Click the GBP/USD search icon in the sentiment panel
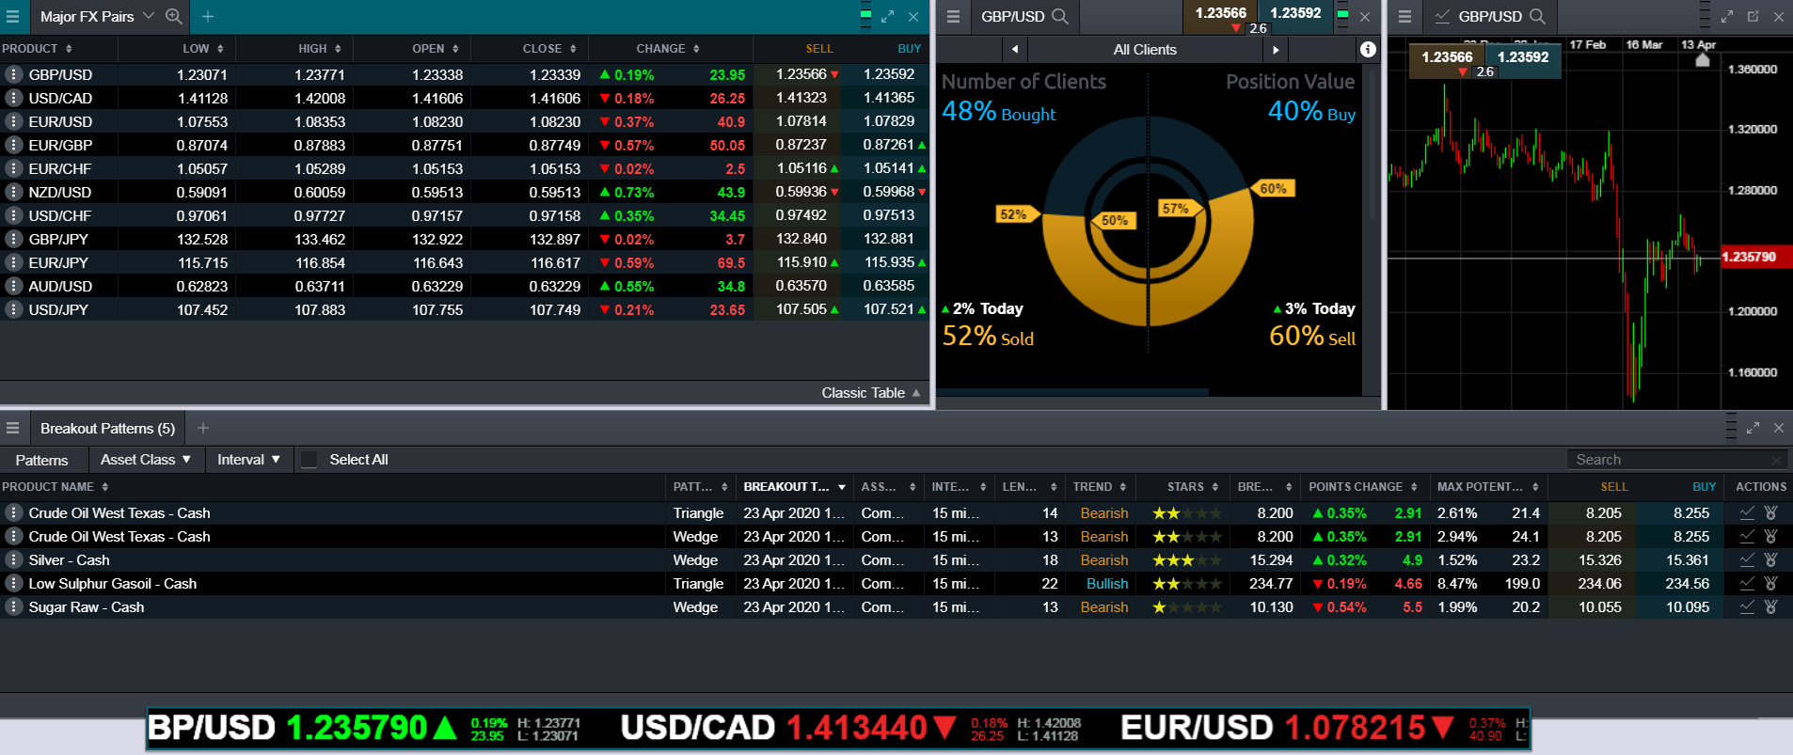Screen dimensions: 1793x755 pyautogui.click(x=1060, y=16)
